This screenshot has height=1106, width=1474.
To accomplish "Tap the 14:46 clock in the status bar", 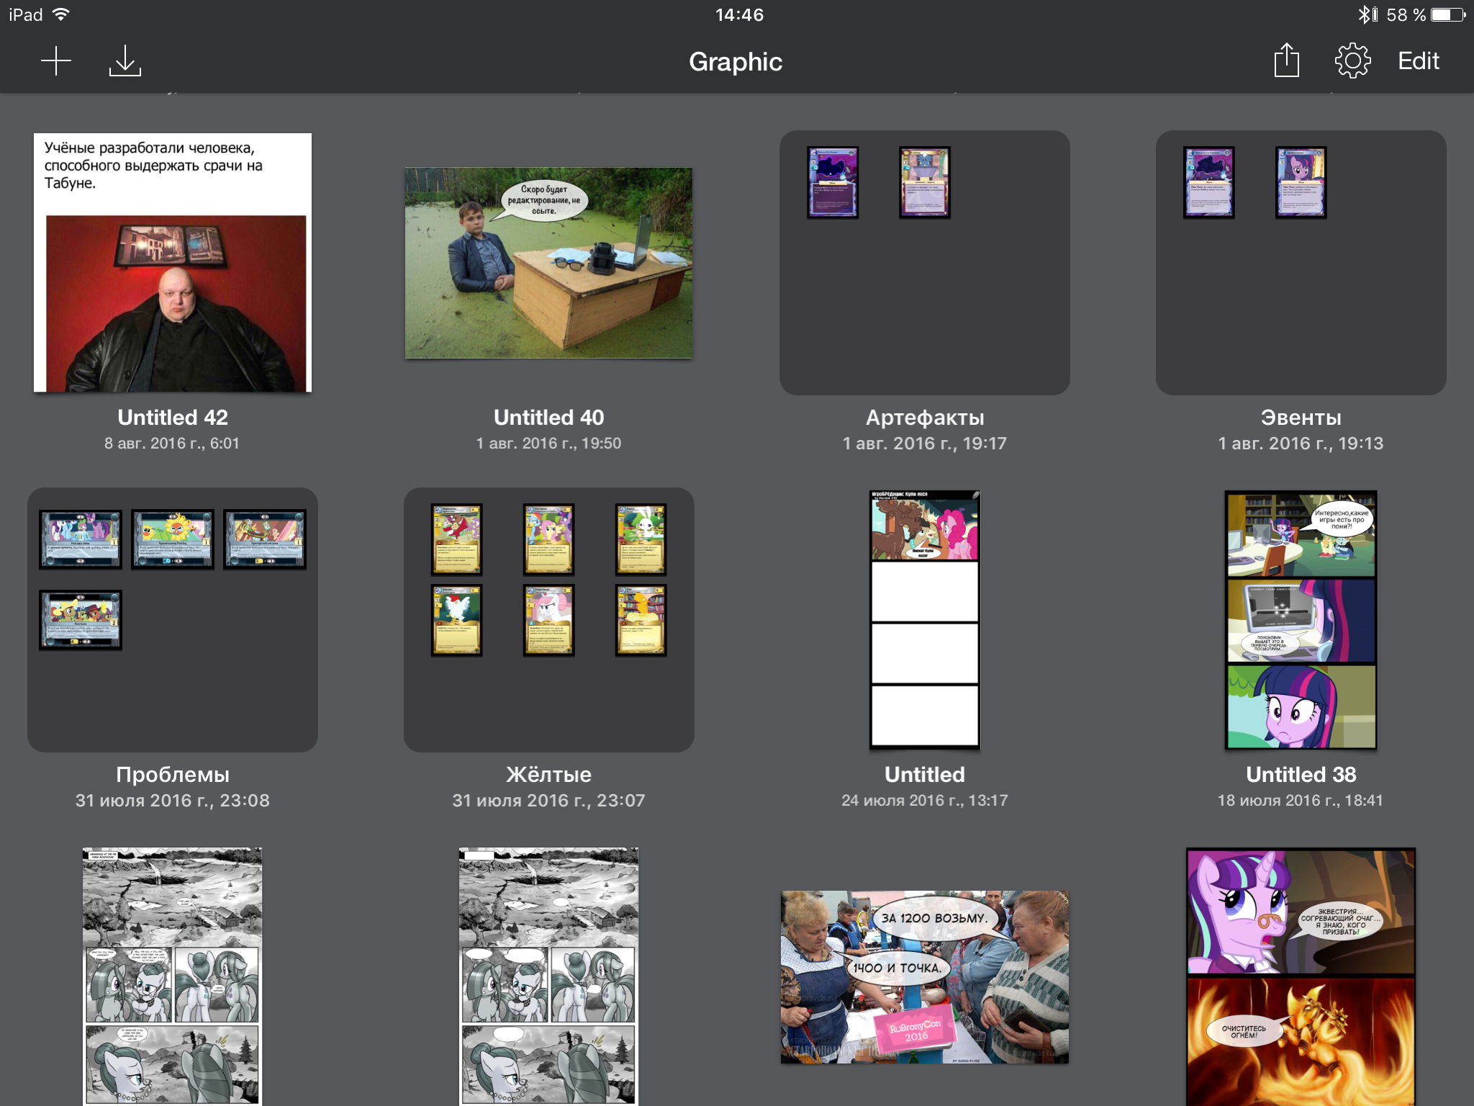I will [x=739, y=14].
